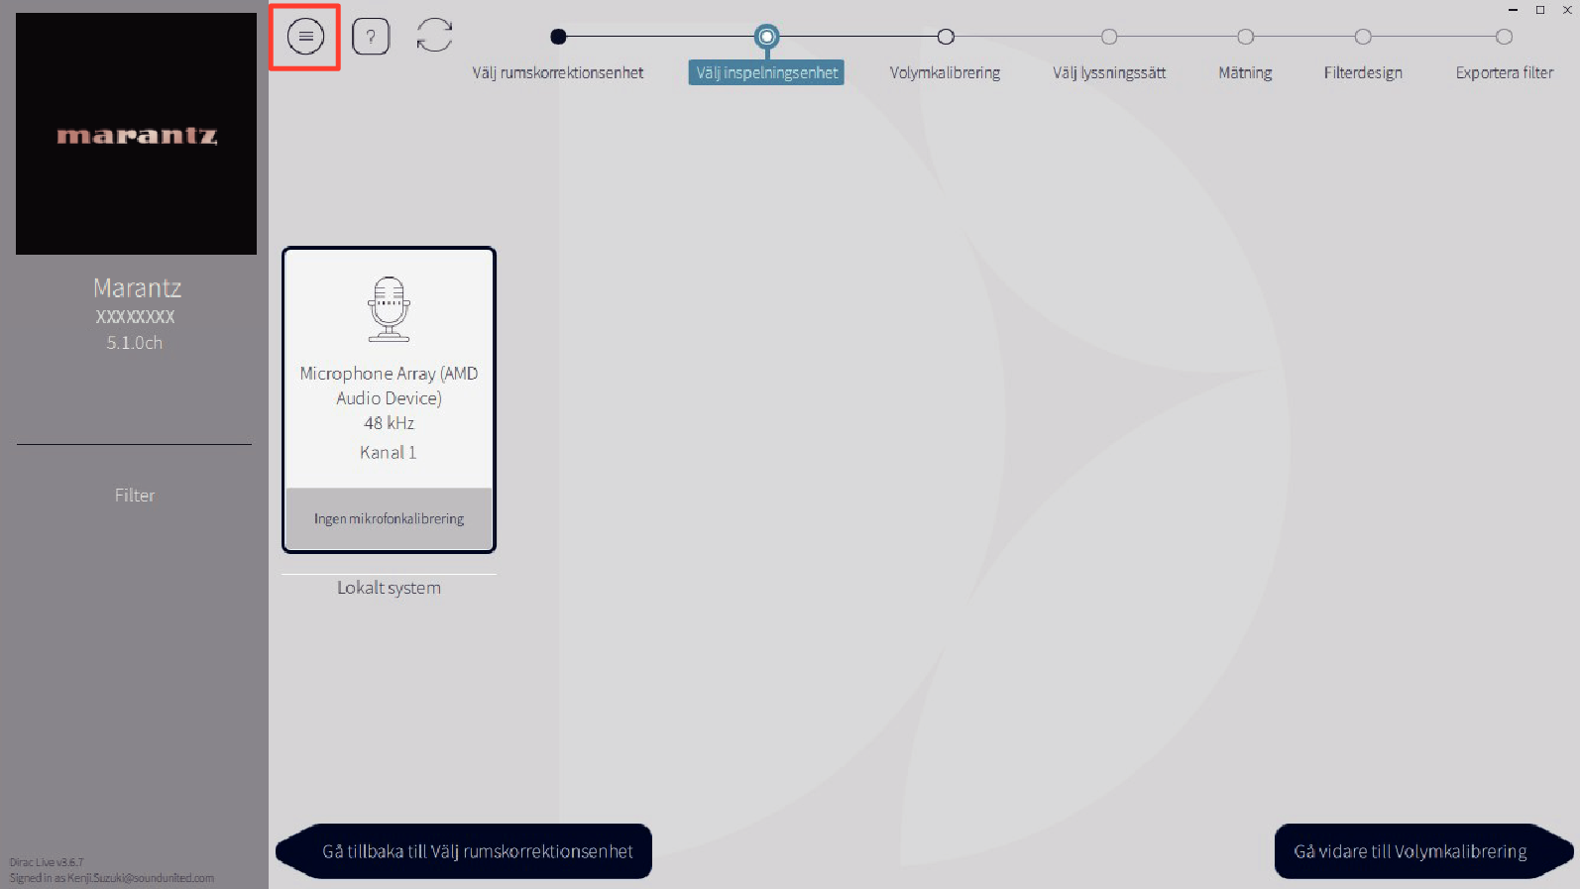
Task: Open the Exportera filter step
Action: point(1504,72)
